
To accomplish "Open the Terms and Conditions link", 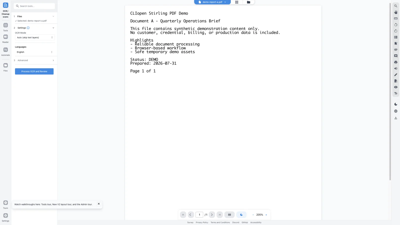I will 220,222.
